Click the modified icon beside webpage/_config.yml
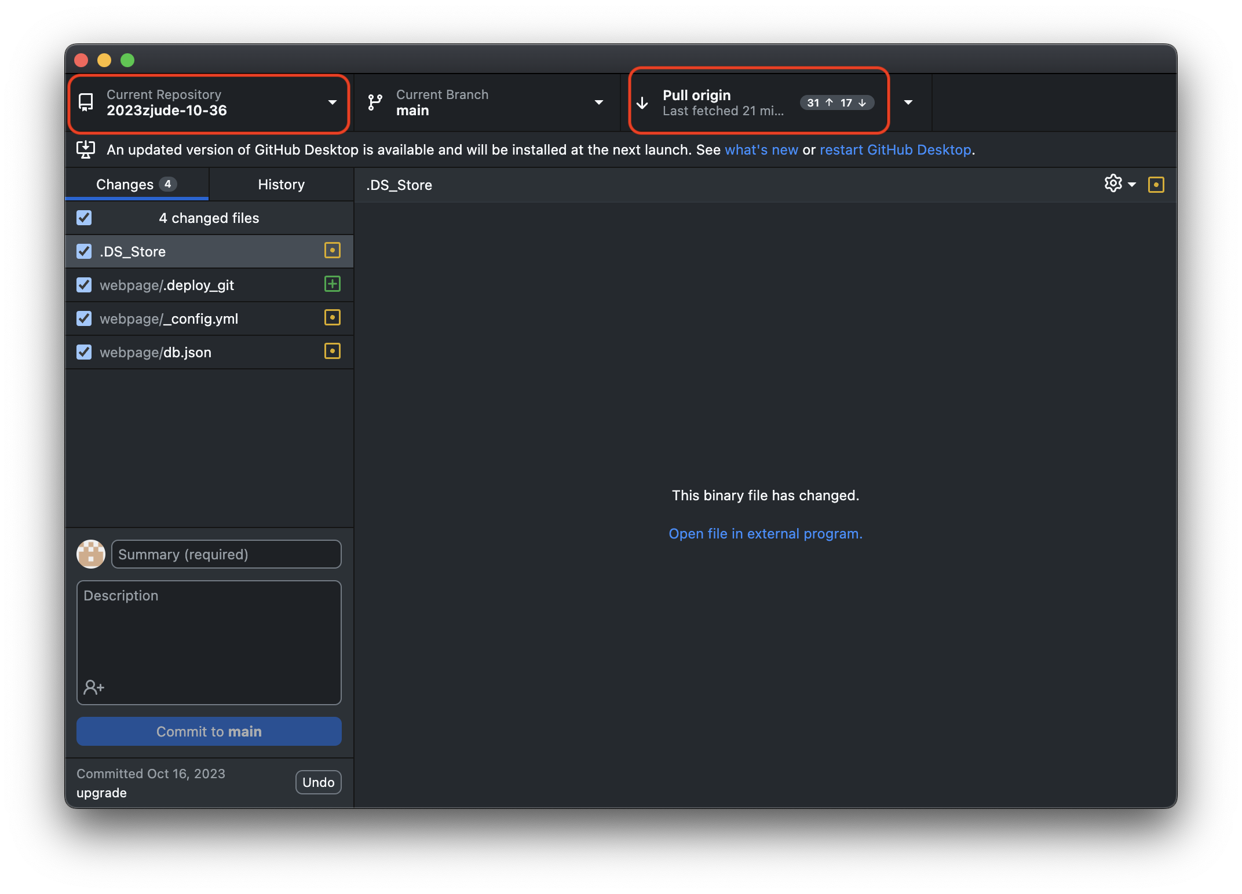The width and height of the screenshot is (1242, 894). tap(333, 318)
